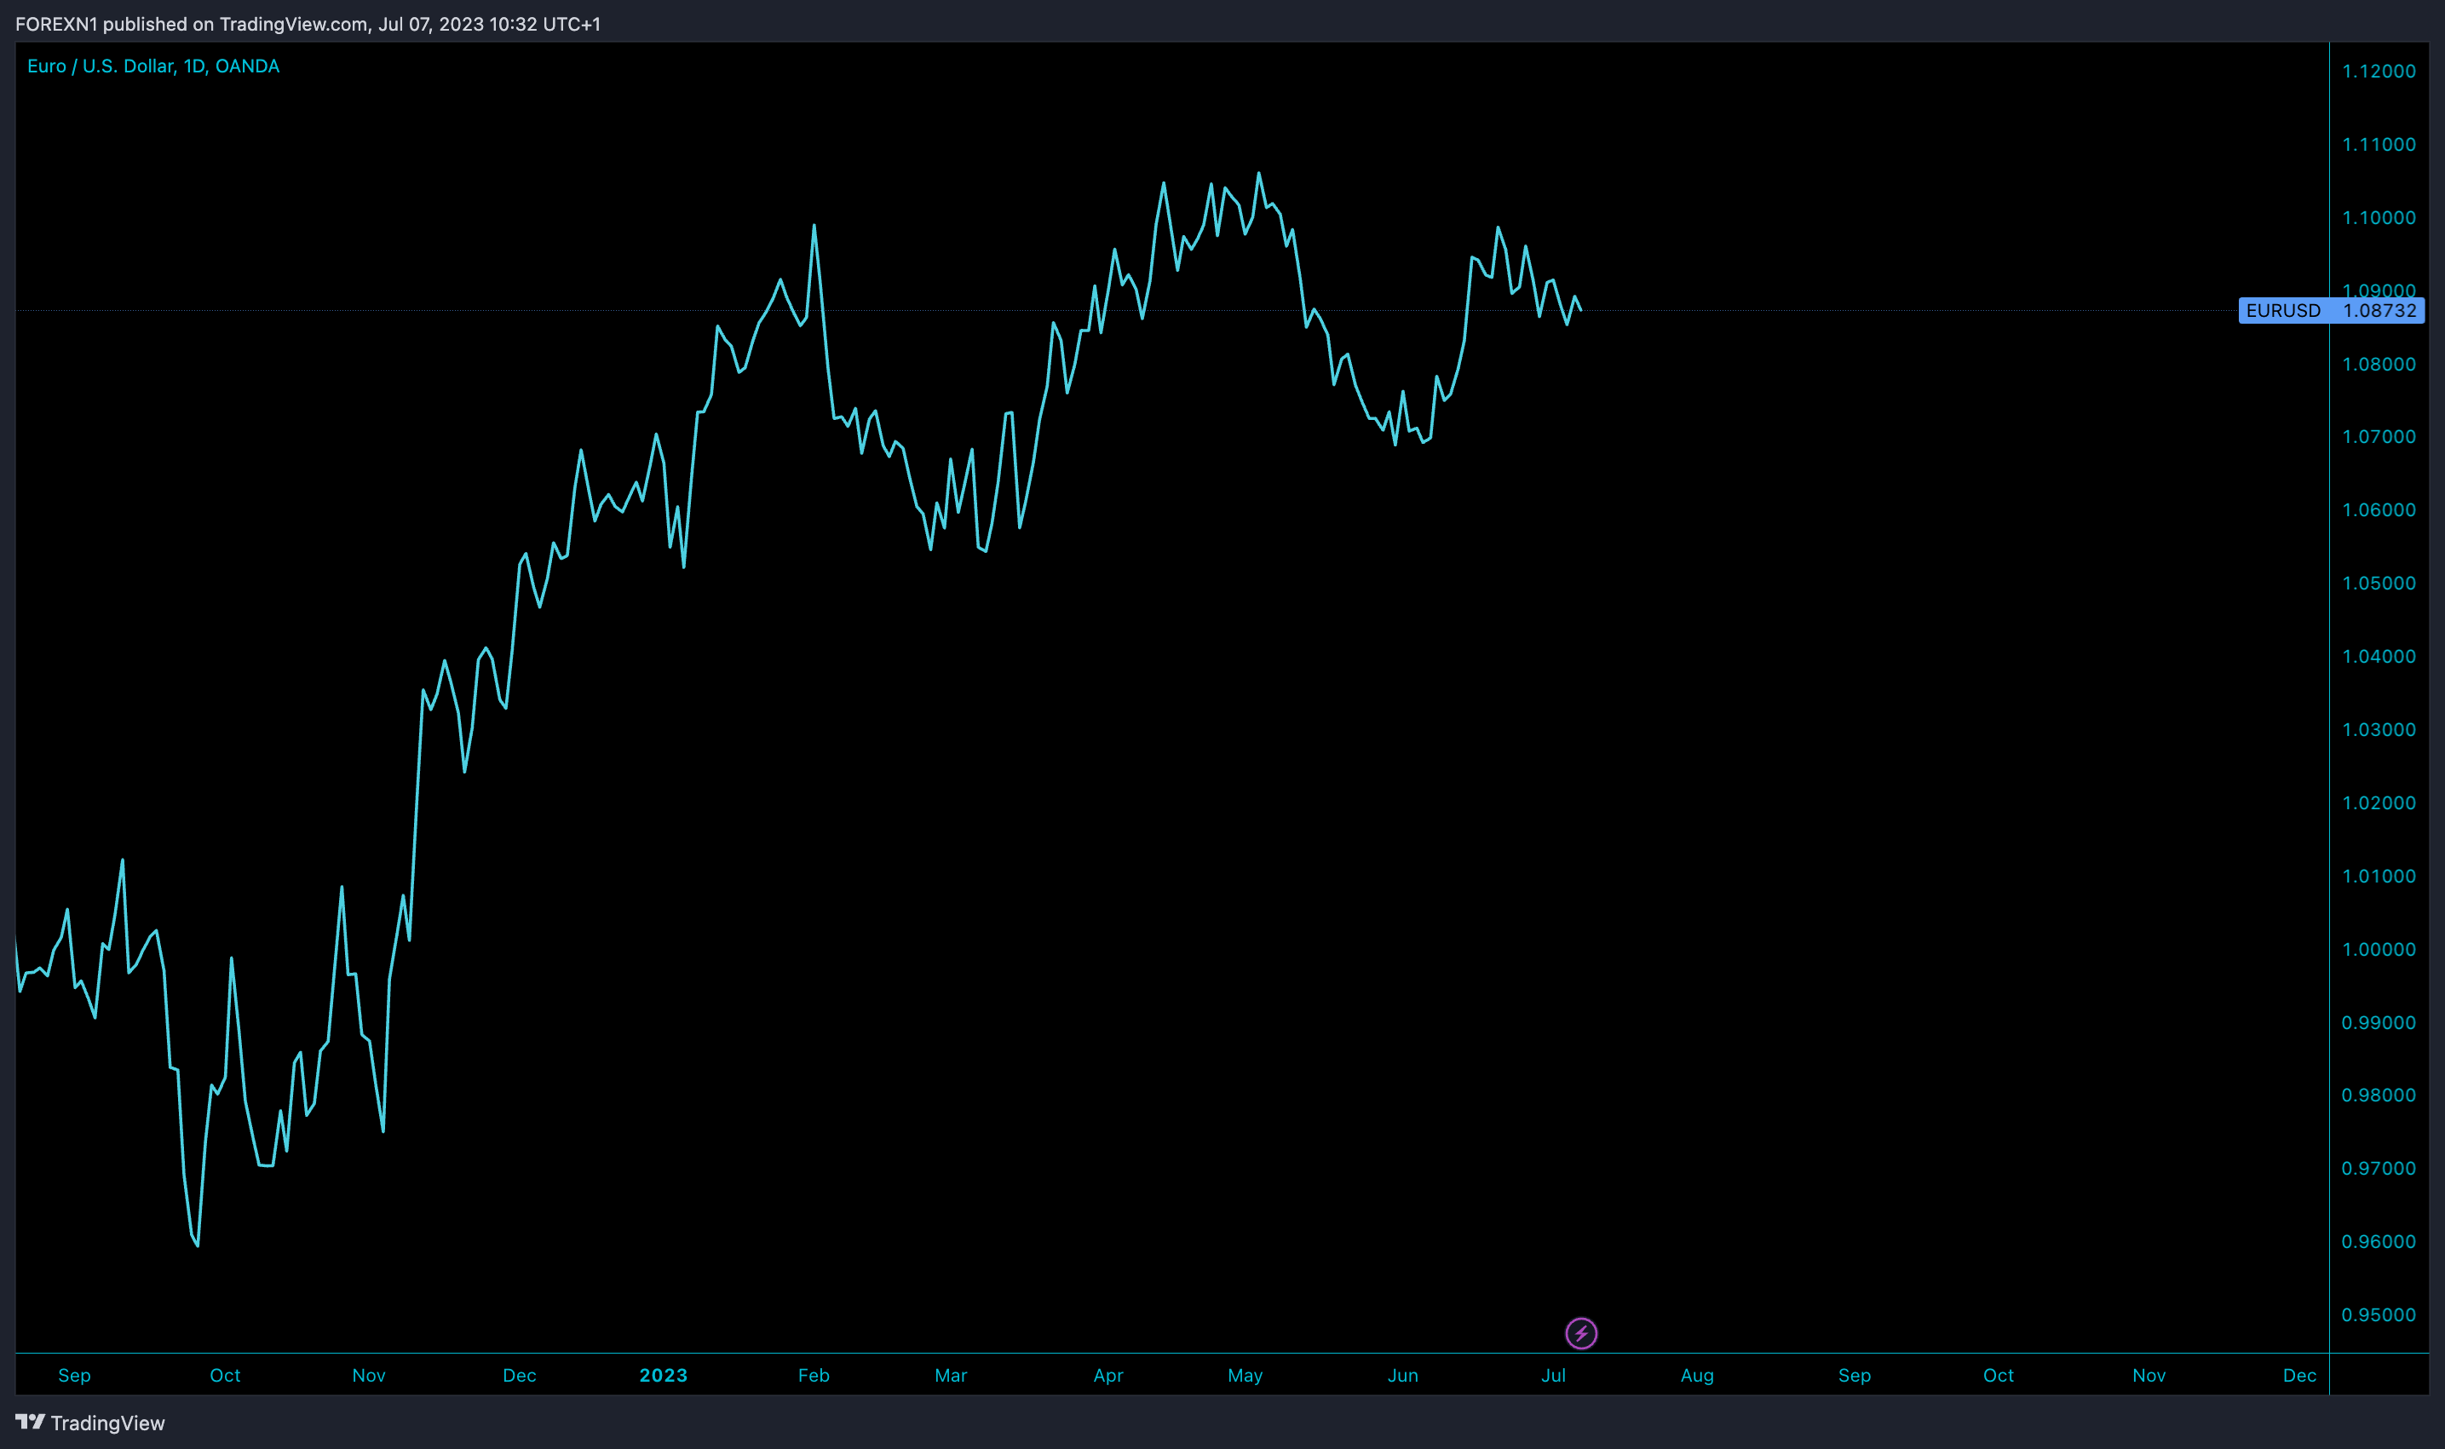
Task: Click the 1.00000 price axis label
Action: pos(2379,949)
